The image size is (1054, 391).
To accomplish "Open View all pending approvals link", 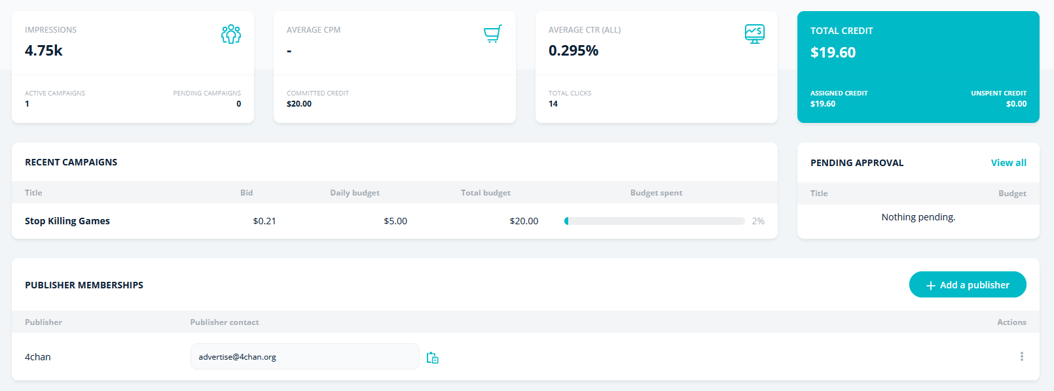I will [1009, 163].
